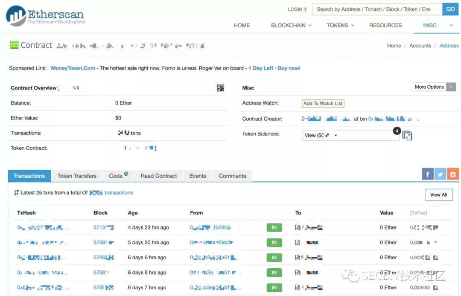Viewport: 461px width, 296px height.
Task: Go to Accounts breadcrumb link
Action: 420,46
